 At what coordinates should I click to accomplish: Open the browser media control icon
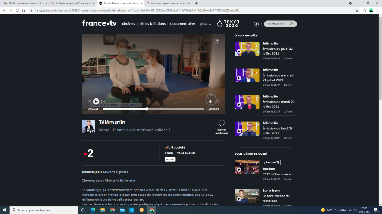(x=364, y=10)
